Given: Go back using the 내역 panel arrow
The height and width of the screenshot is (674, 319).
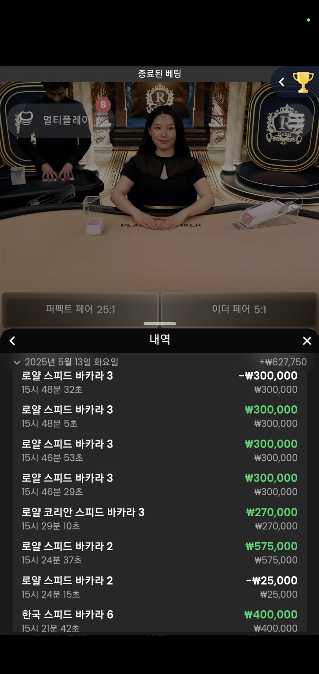Looking at the screenshot, I should click(12, 341).
